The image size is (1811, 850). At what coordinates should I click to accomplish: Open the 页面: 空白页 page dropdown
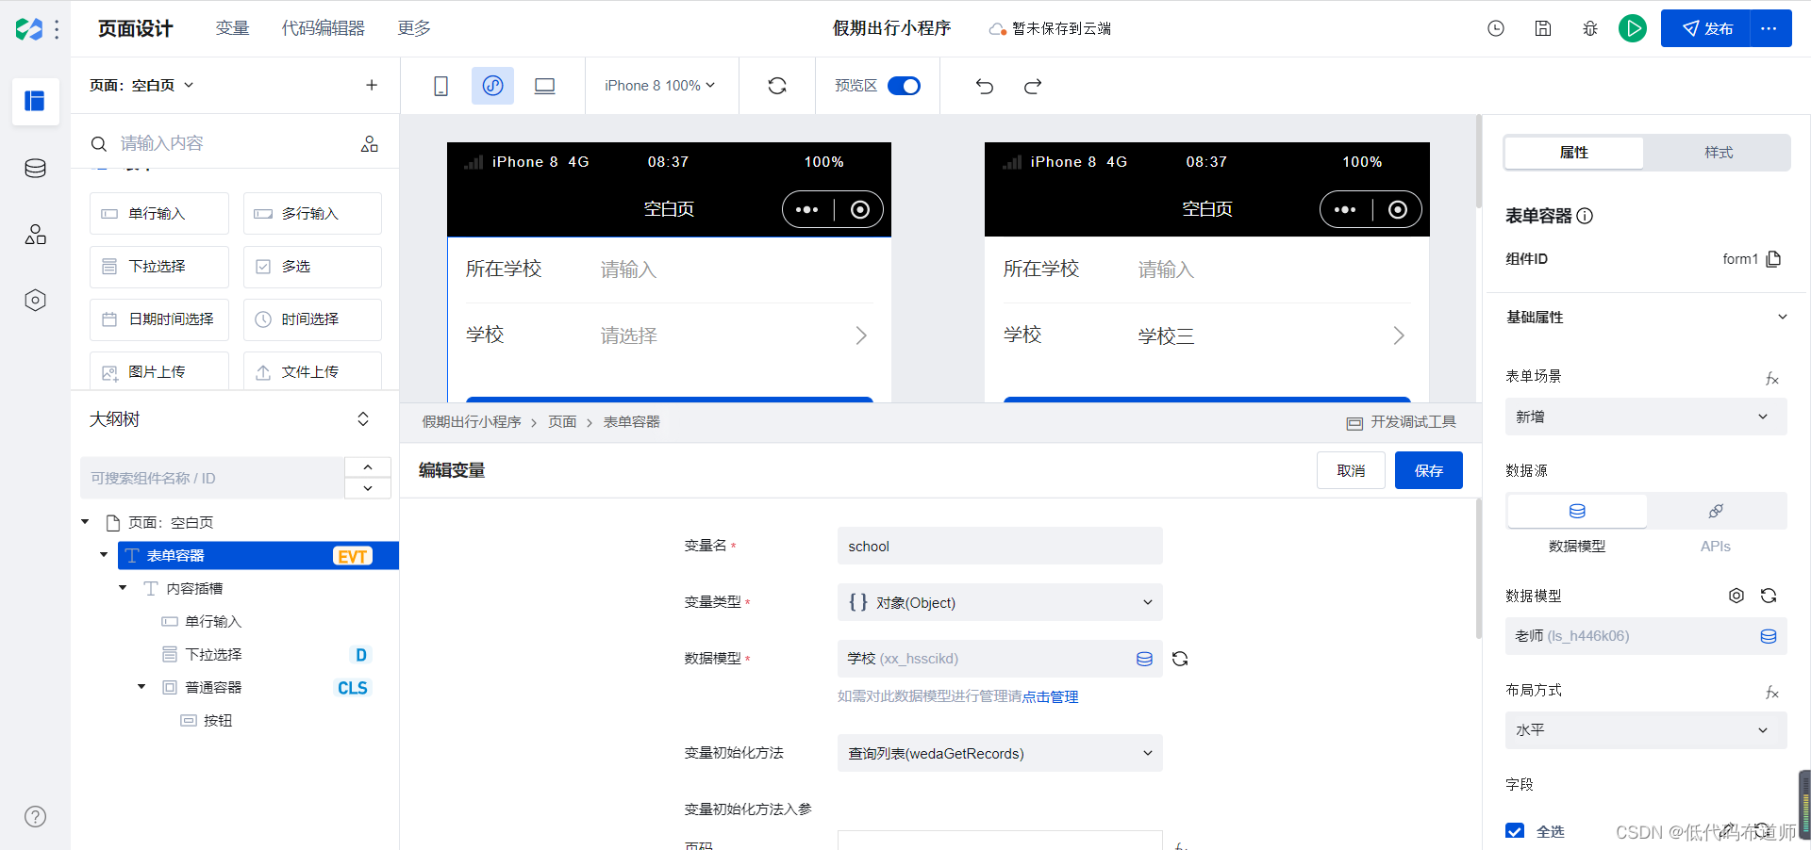141,85
